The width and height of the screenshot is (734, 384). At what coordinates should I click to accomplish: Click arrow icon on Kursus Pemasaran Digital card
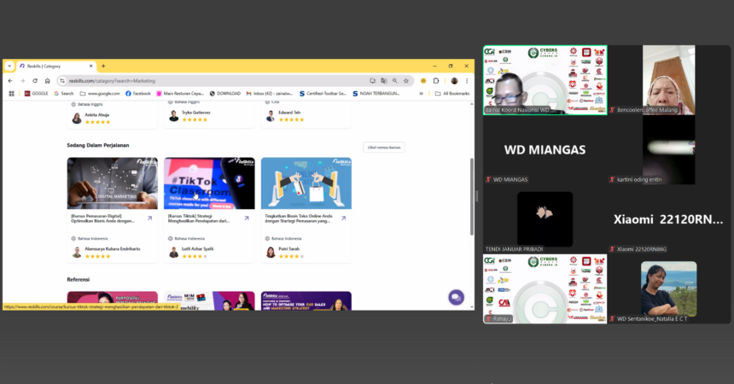click(x=150, y=218)
